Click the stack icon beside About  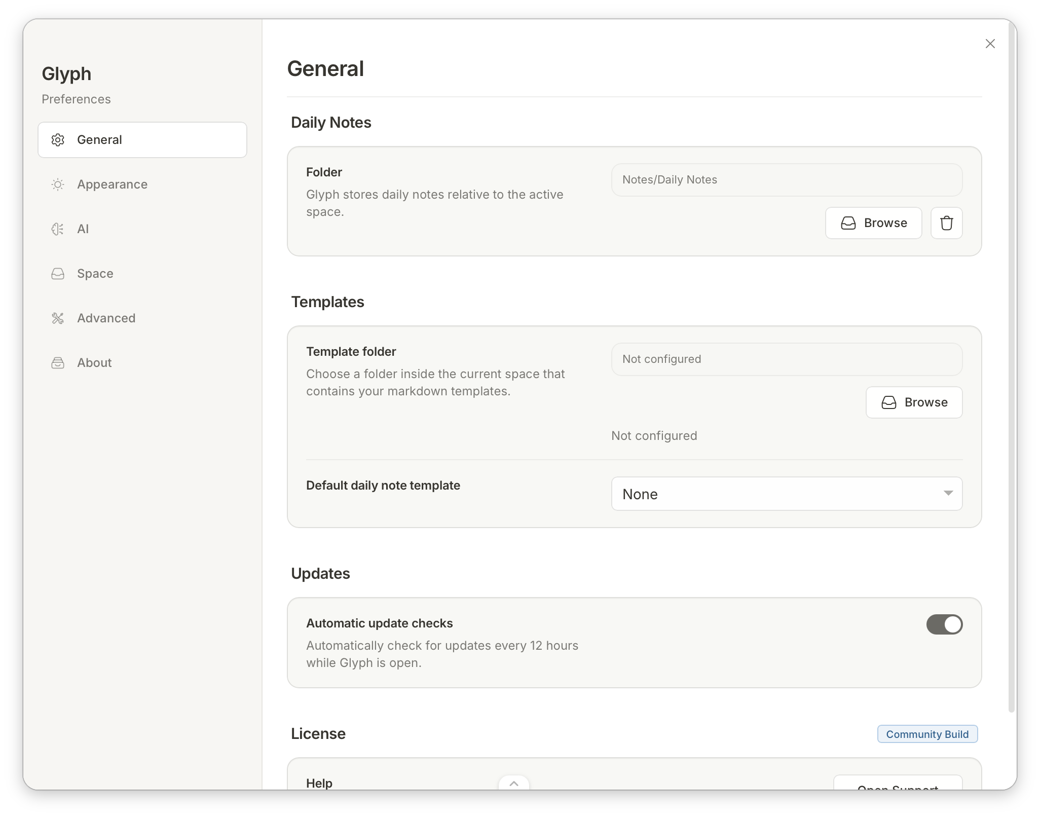pyautogui.click(x=58, y=363)
